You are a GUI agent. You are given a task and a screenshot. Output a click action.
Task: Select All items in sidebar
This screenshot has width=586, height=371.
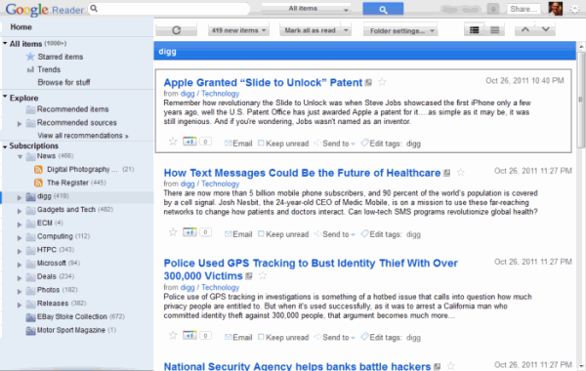point(25,44)
